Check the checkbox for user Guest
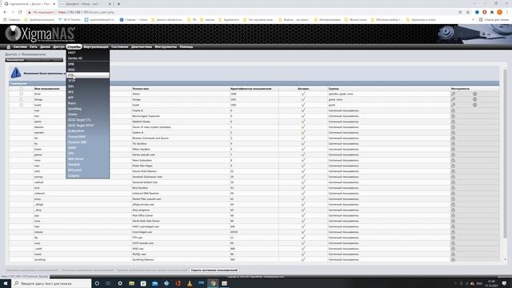Screen dimensions: 512x288 (x=22, y=105)
